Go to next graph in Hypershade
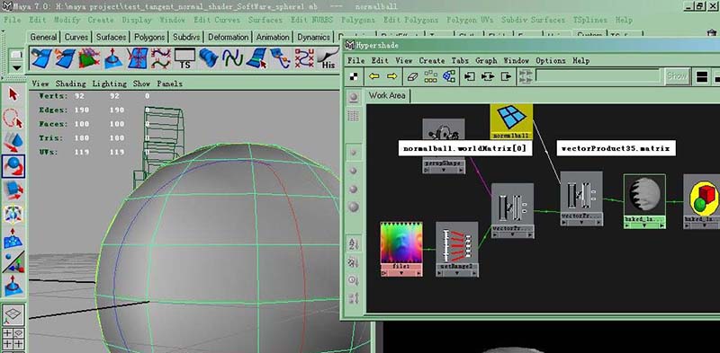 point(391,76)
